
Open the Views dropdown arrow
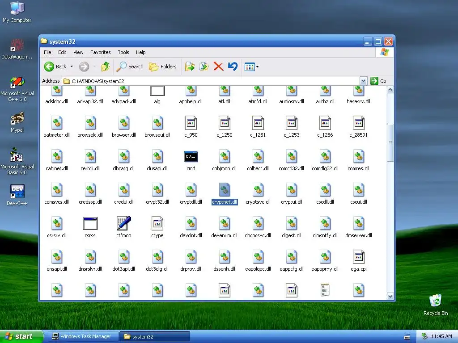(x=257, y=67)
